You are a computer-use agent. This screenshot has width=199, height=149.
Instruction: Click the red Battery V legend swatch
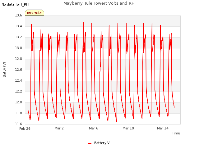90,143
